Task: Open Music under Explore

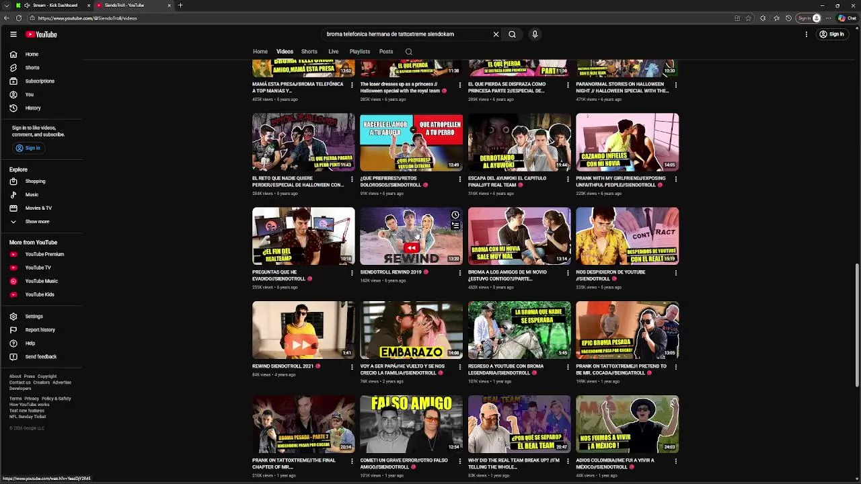Action: coord(41,194)
